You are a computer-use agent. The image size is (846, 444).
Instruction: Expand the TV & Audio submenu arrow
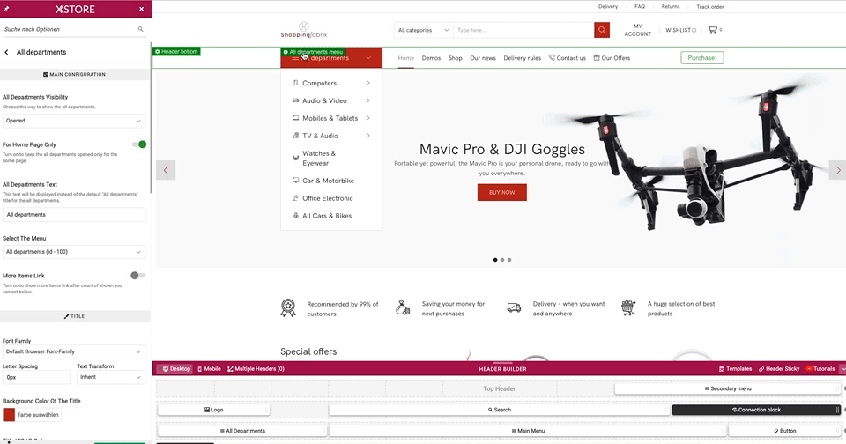coord(368,136)
